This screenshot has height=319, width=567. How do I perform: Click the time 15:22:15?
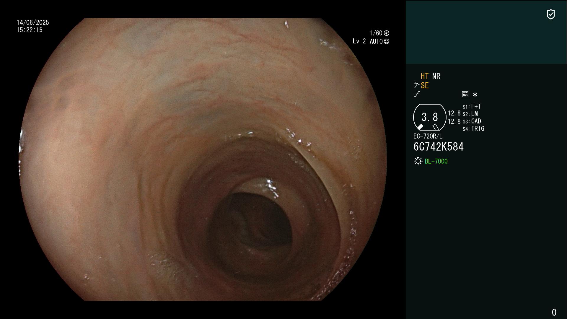30,30
